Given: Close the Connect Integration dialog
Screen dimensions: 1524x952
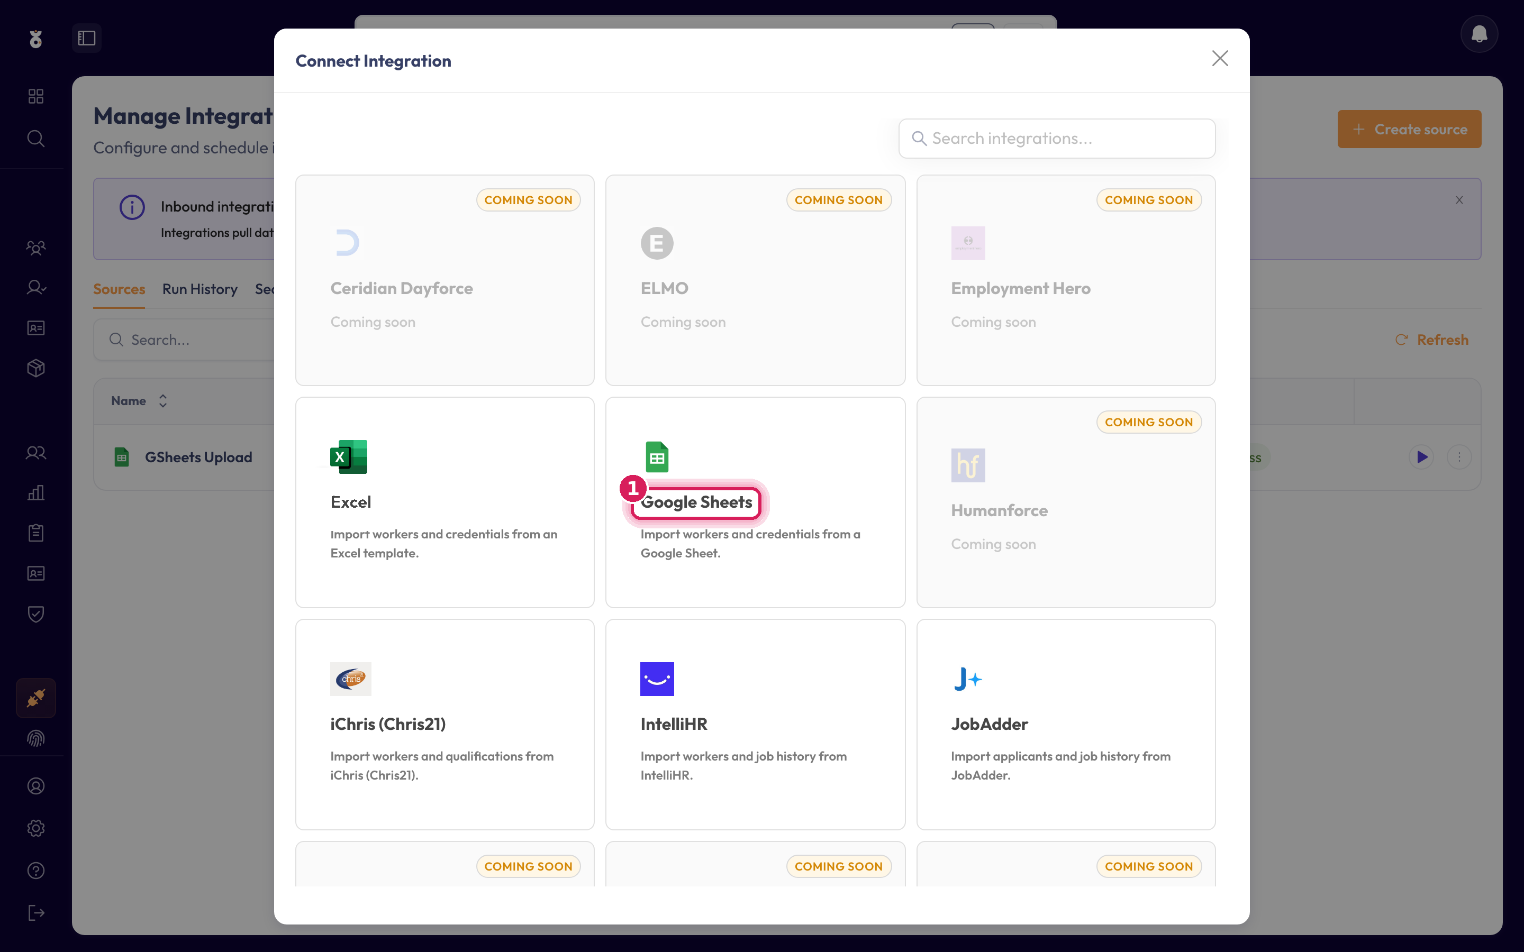Looking at the screenshot, I should pyautogui.click(x=1220, y=59).
